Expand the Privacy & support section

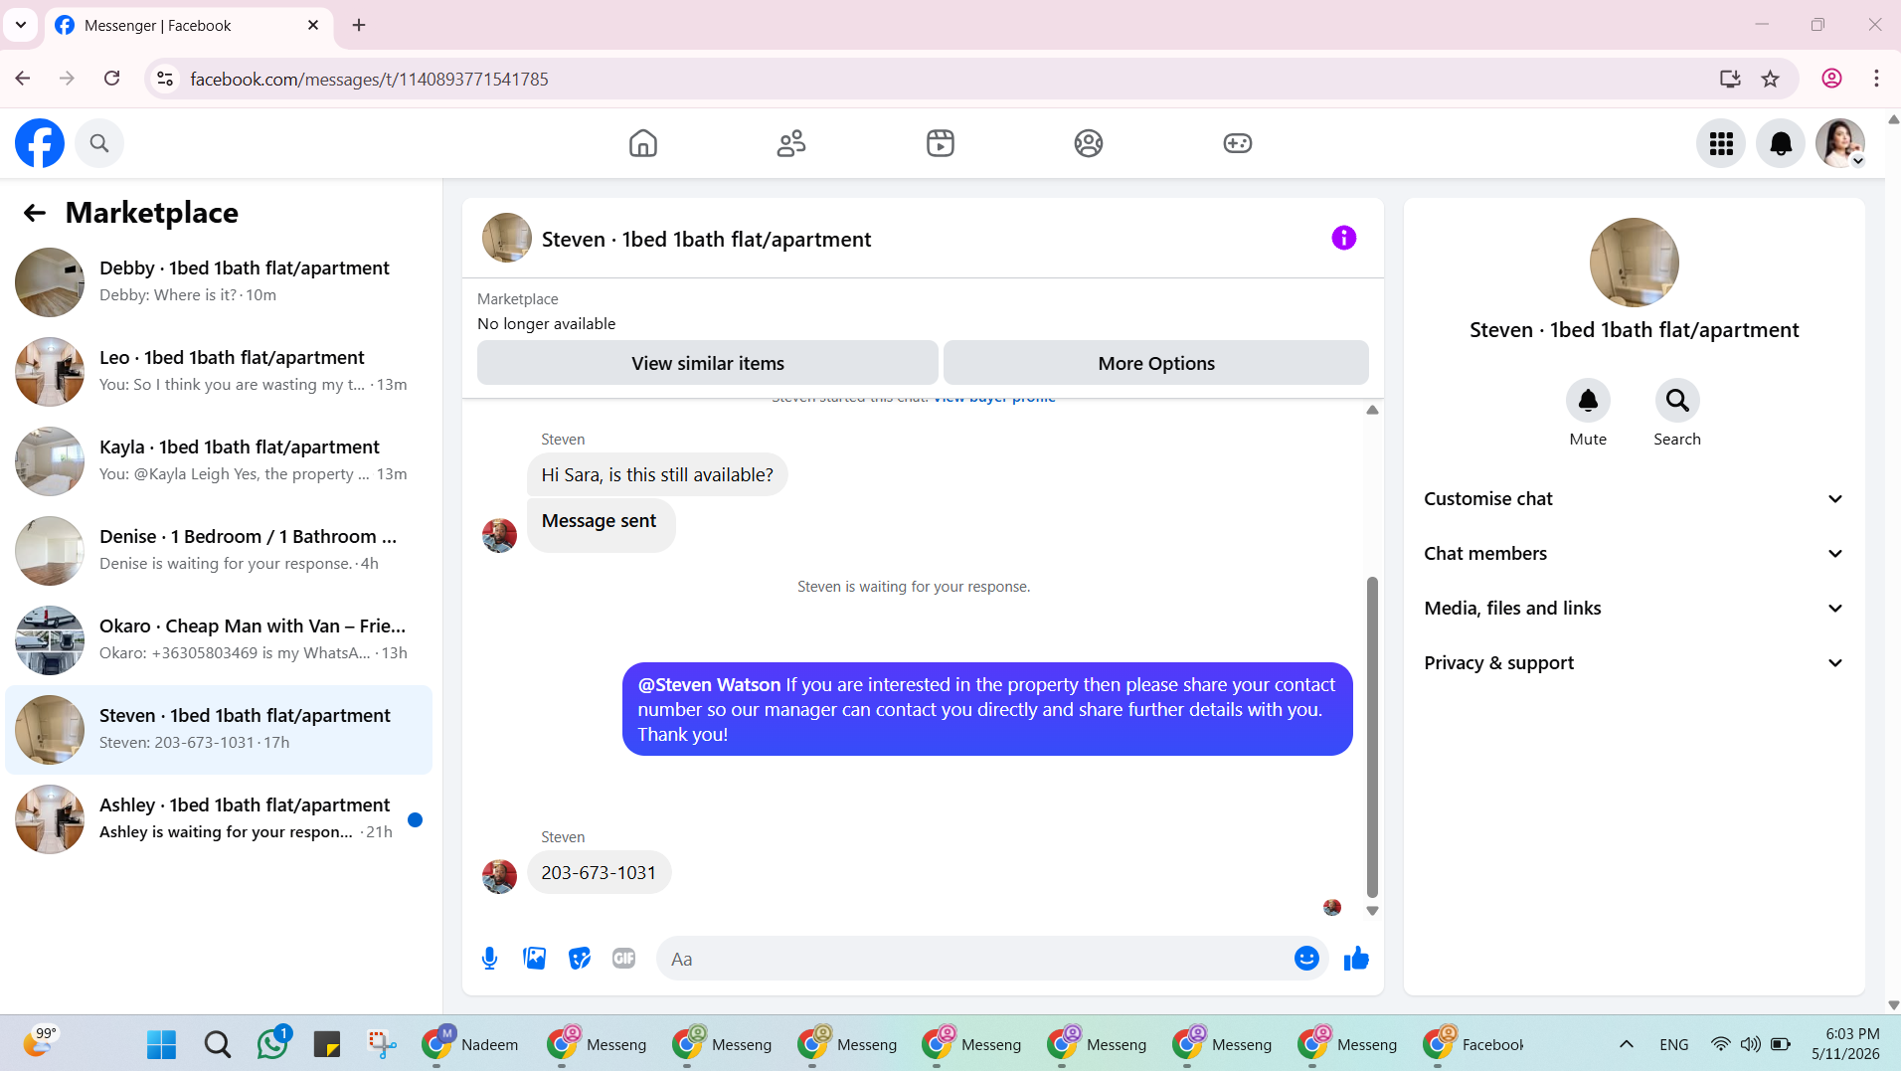click(x=1634, y=663)
